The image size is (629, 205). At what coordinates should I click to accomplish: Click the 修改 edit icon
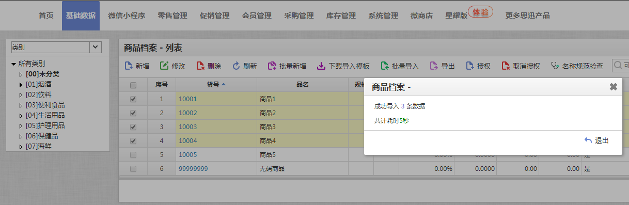164,66
